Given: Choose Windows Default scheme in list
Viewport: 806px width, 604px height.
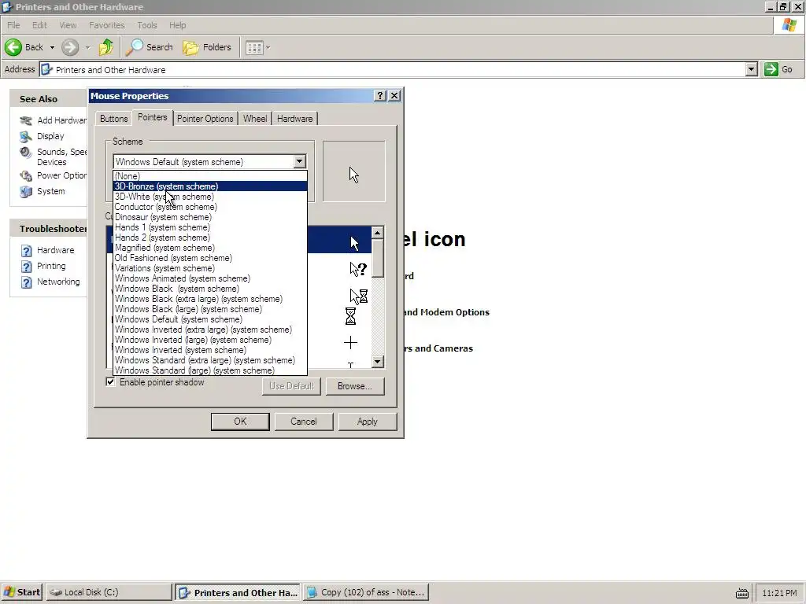Looking at the screenshot, I should [209, 319].
